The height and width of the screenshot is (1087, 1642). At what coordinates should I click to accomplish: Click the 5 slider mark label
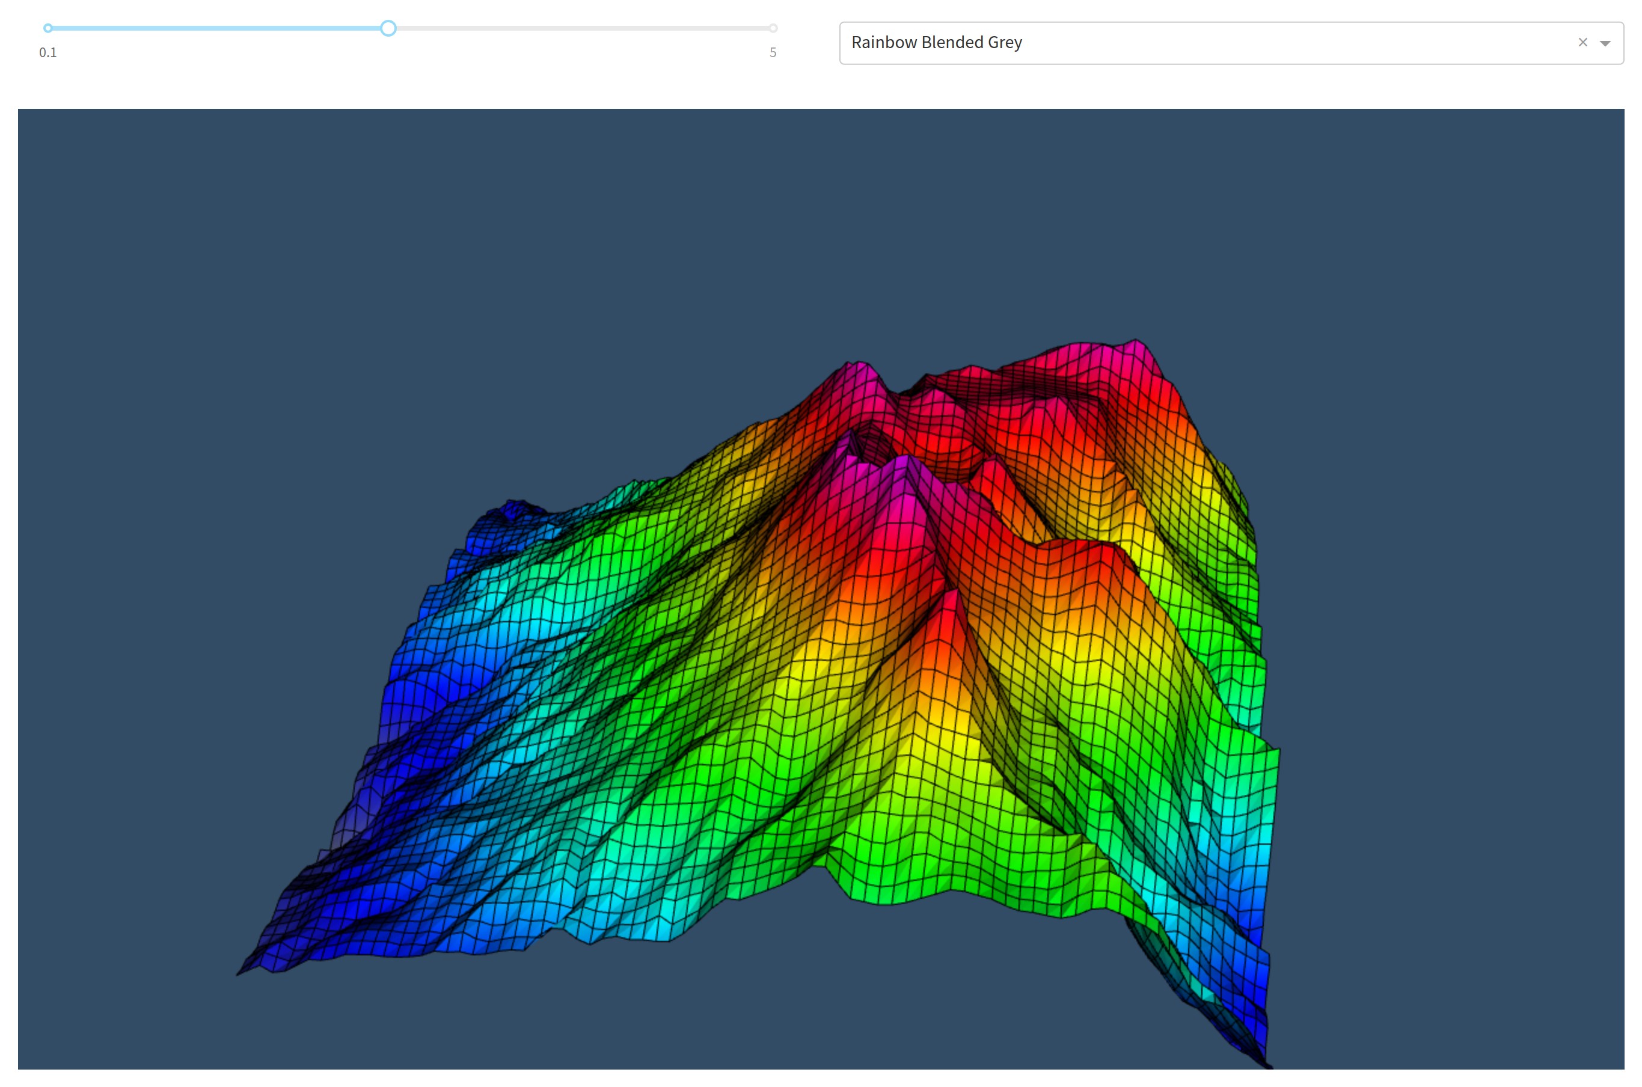tap(773, 53)
